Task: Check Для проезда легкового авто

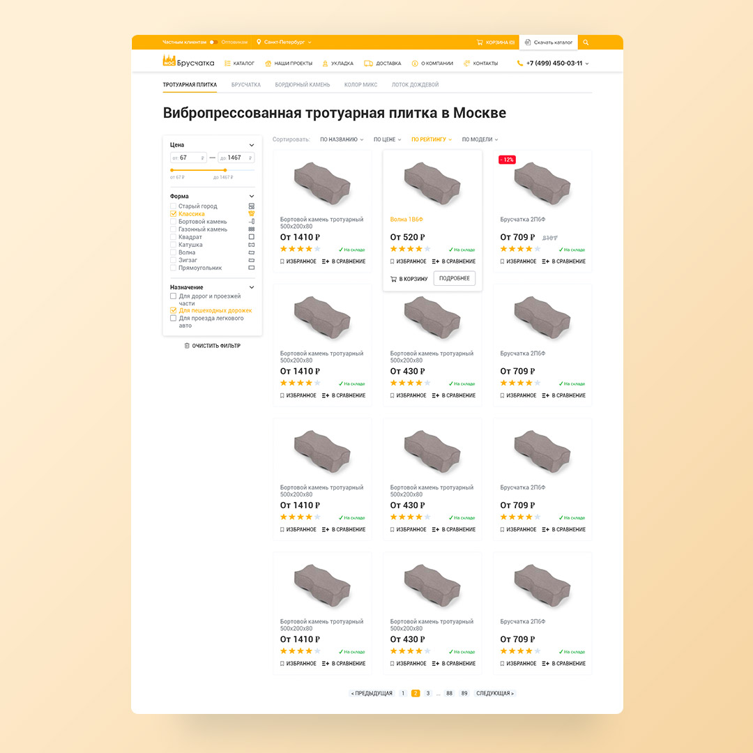Action: [173, 318]
